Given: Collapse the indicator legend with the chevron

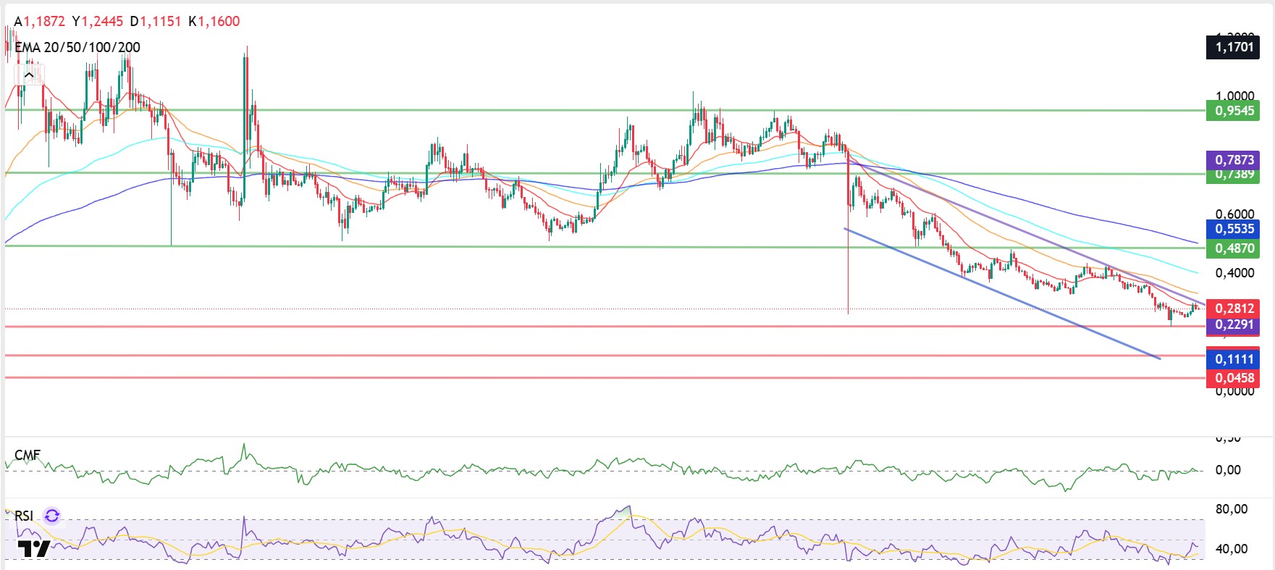Looking at the screenshot, I should (29, 75).
